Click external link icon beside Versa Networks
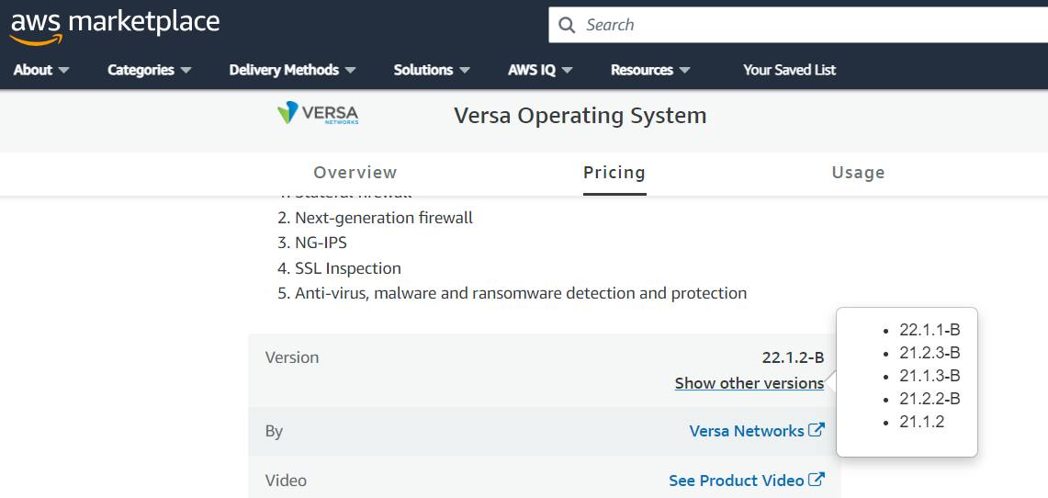 click(817, 430)
